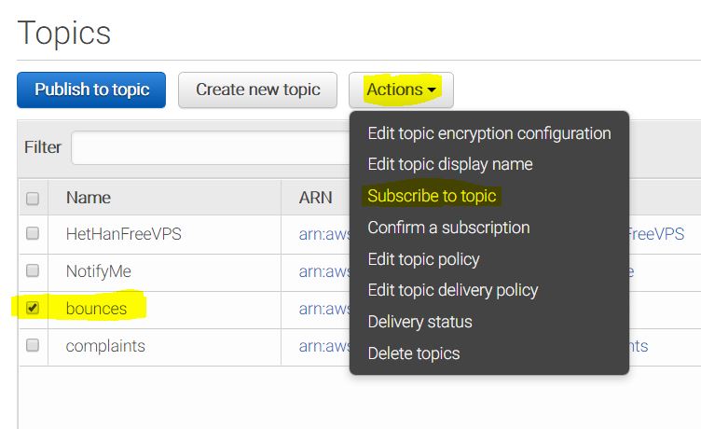Select the complaints topic checkbox
Screen dimensions: 701x429
tap(33, 346)
